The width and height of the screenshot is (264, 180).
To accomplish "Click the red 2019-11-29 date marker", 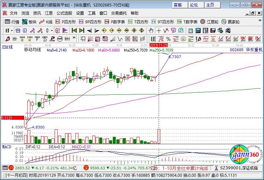I will click(158, 45).
